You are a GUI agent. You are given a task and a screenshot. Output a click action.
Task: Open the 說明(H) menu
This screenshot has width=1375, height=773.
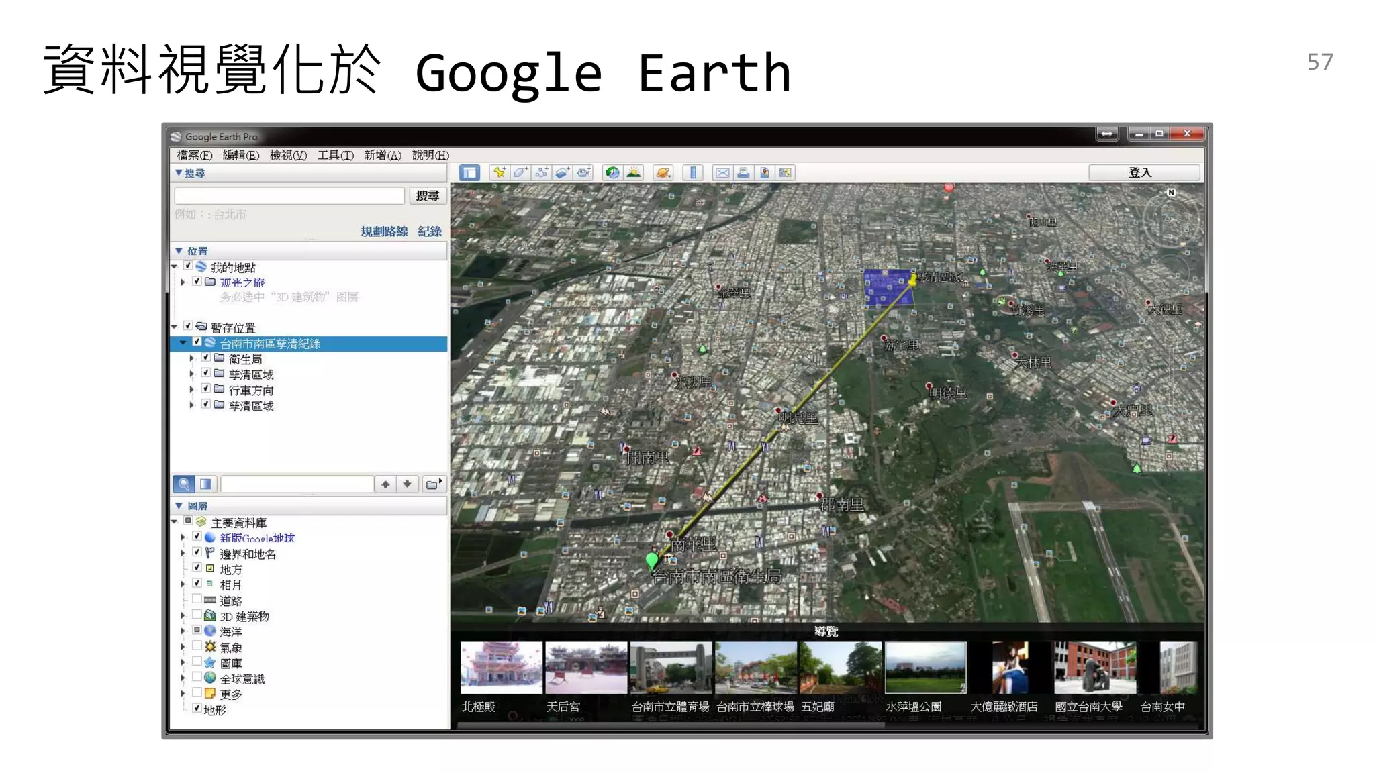[x=430, y=156]
